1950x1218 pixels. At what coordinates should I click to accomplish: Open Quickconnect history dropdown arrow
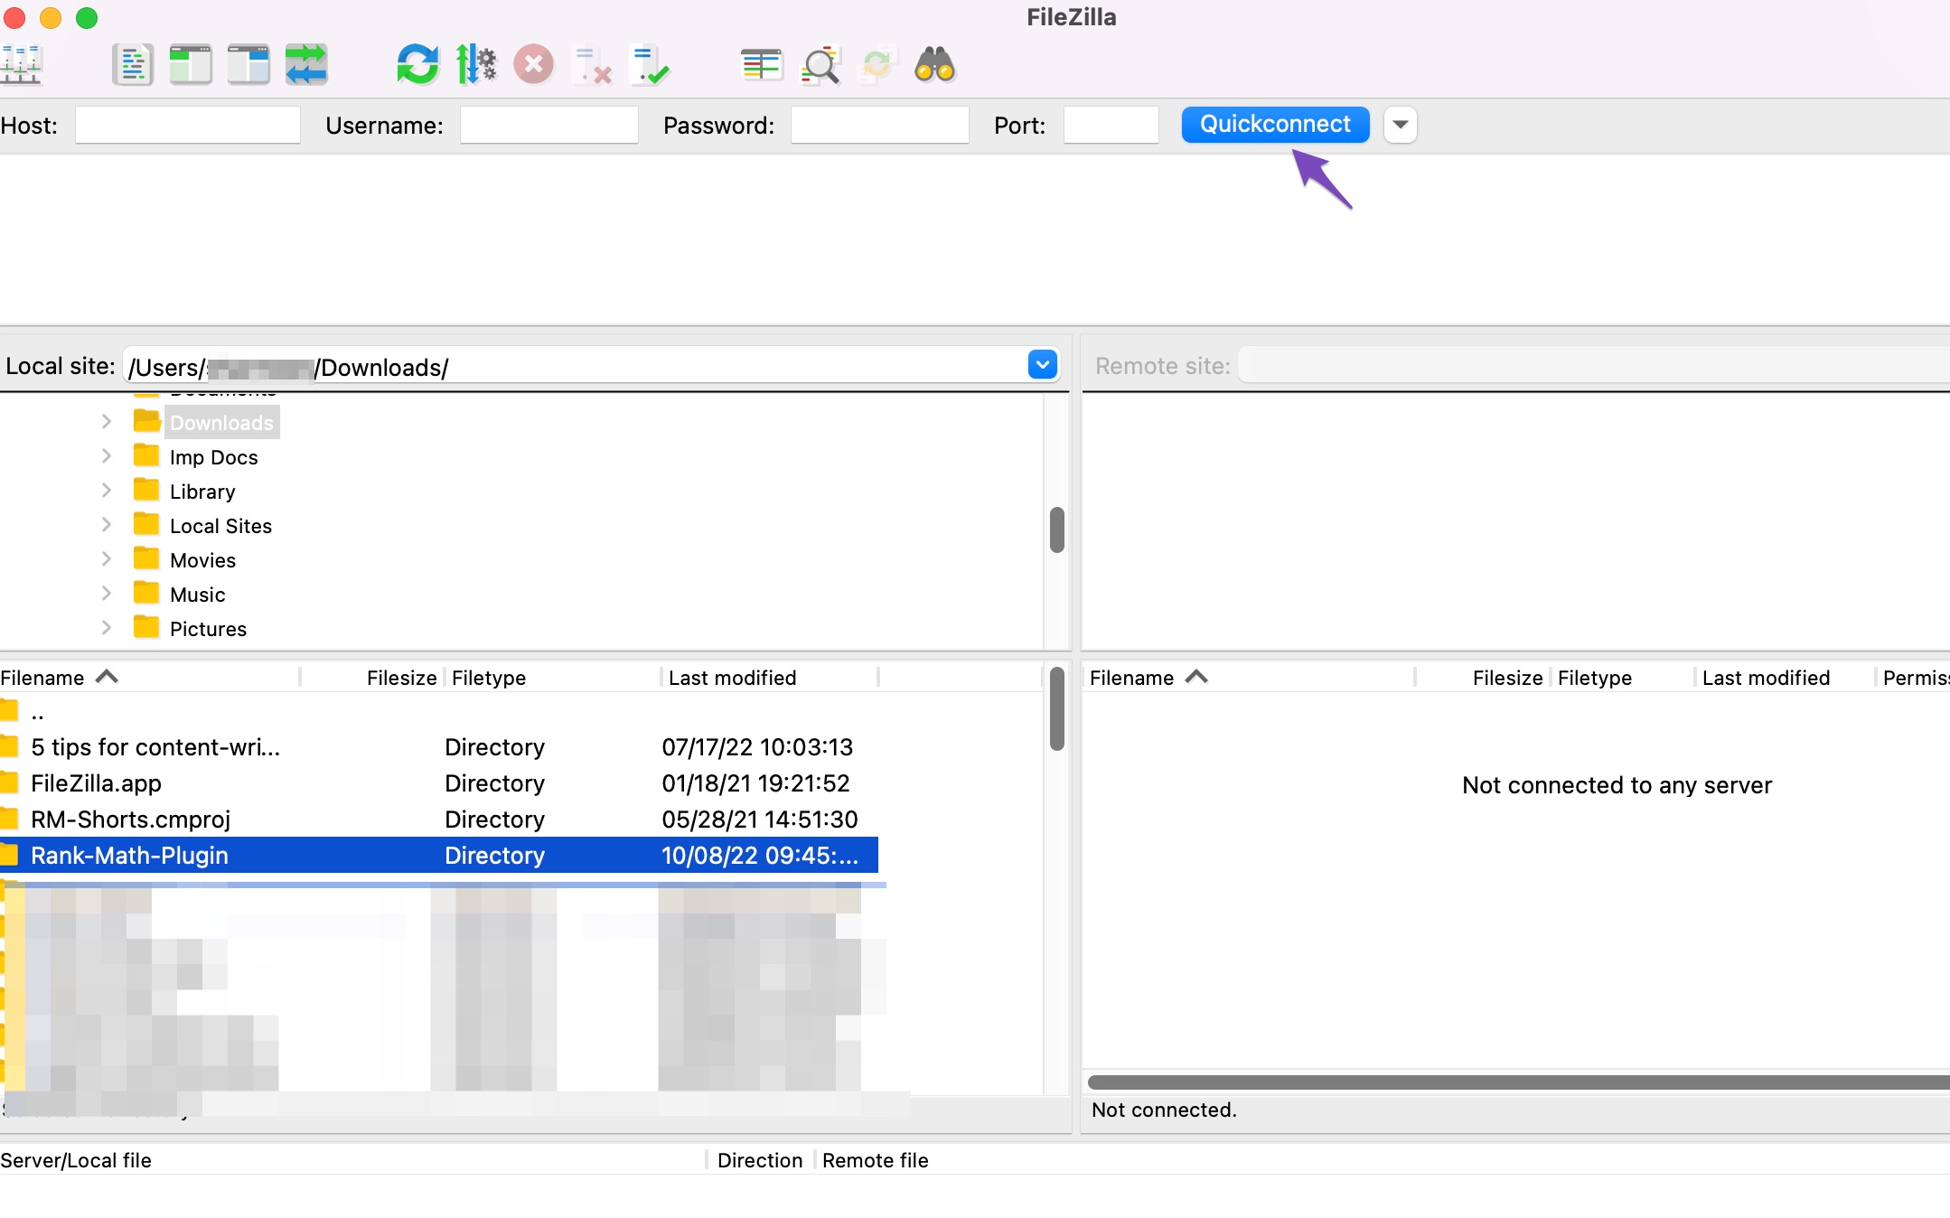point(1400,125)
